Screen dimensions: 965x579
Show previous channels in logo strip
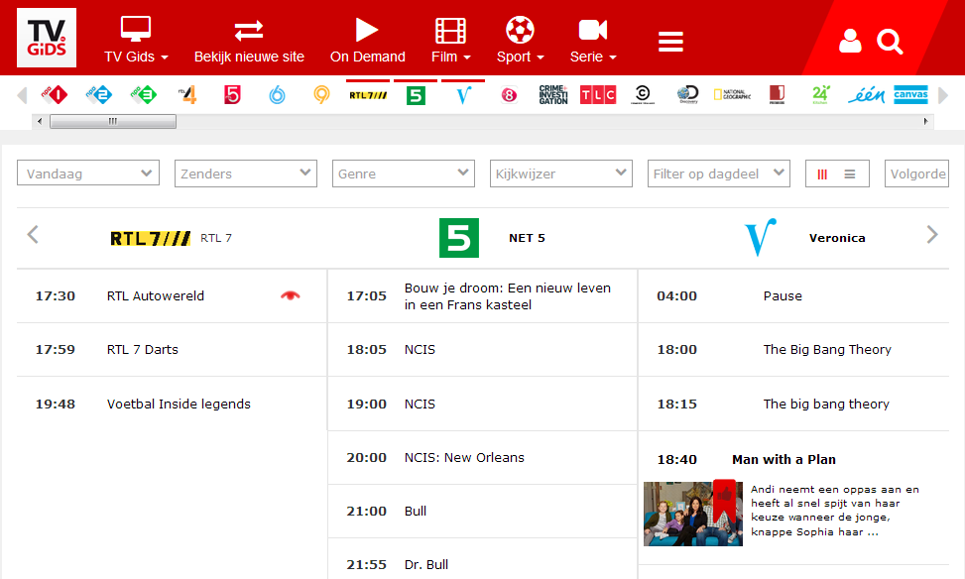point(22,95)
